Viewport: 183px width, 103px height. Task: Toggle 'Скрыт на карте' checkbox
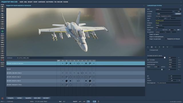point(148,34)
